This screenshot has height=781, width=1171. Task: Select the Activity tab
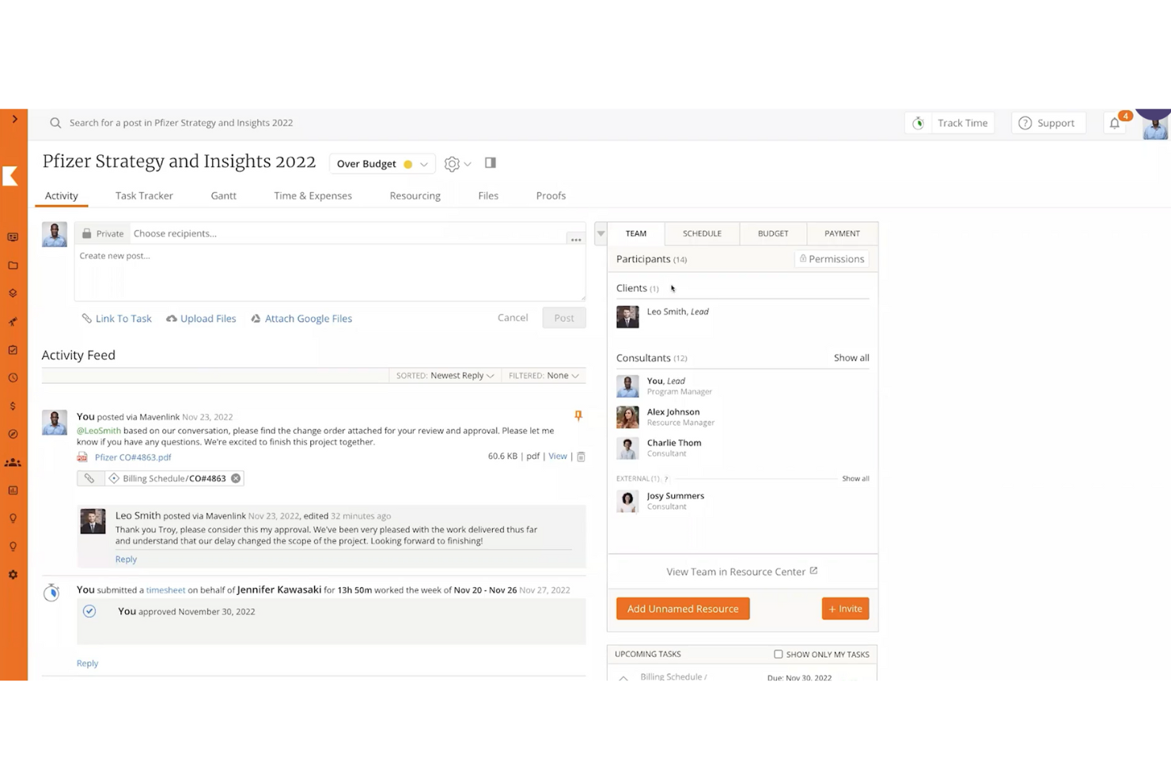[62, 195]
